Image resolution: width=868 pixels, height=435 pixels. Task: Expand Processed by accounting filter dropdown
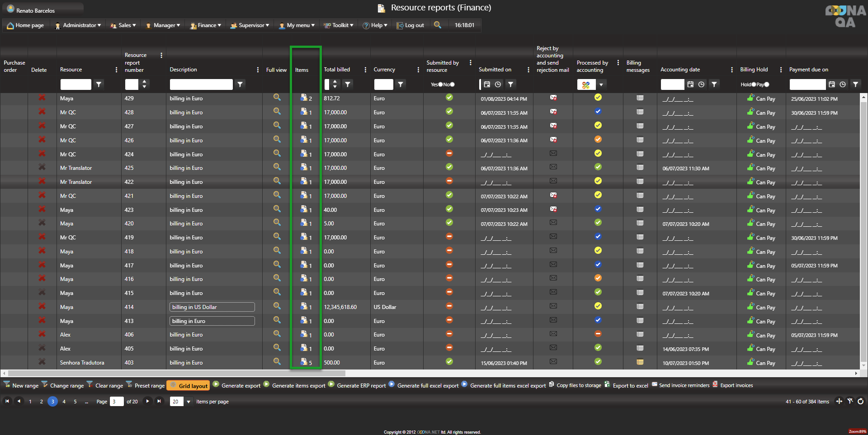[601, 85]
